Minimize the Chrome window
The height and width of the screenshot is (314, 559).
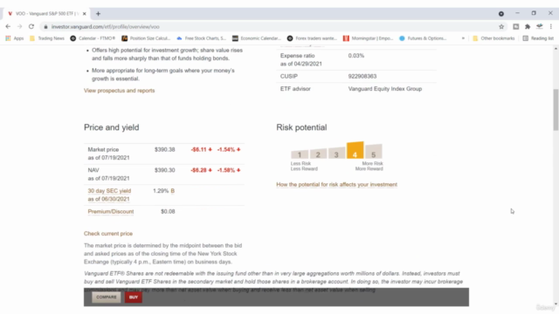click(517, 13)
